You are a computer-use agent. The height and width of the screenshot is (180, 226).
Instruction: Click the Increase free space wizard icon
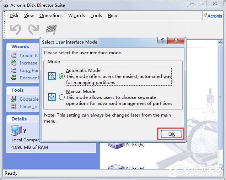tap(14, 63)
